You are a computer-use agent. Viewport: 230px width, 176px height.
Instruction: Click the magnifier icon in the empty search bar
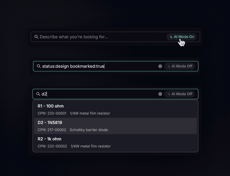[36, 37]
